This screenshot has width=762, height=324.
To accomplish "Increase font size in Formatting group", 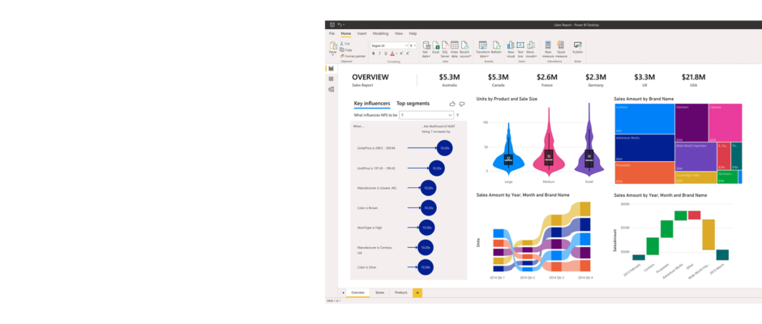I will click(402, 53).
